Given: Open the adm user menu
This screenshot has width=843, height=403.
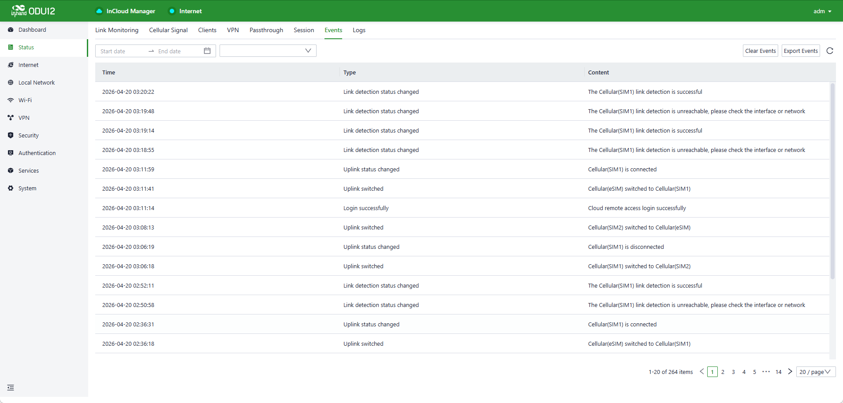Looking at the screenshot, I should (x=822, y=11).
